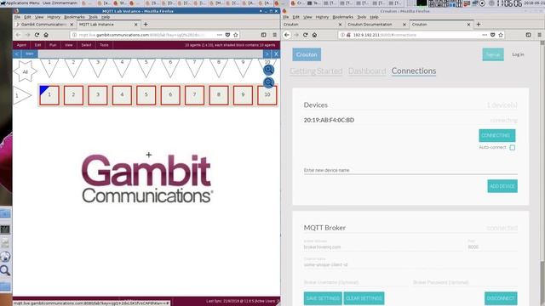Reload the Crouton connections page
This screenshot has width=545, height=306.
pos(305,35)
